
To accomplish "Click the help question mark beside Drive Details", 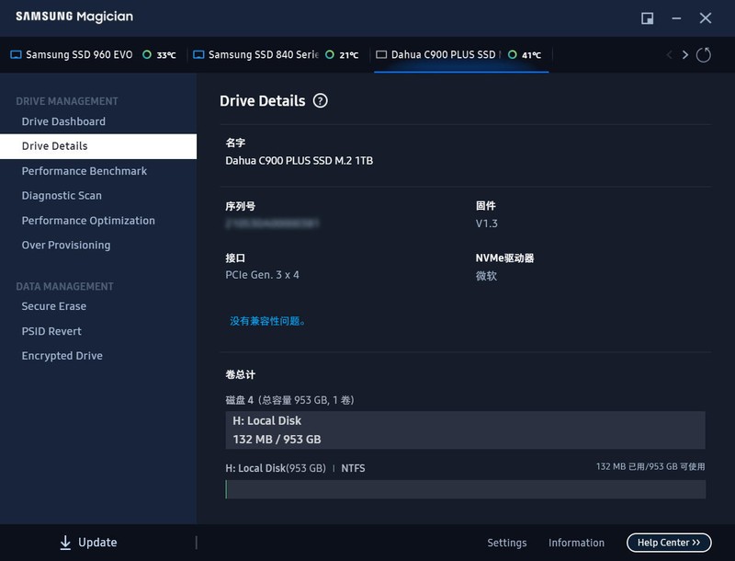I will [320, 101].
